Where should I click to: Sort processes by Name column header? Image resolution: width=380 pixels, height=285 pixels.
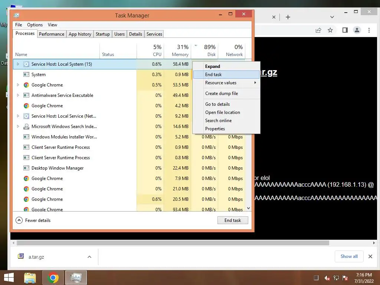coord(56,51)
